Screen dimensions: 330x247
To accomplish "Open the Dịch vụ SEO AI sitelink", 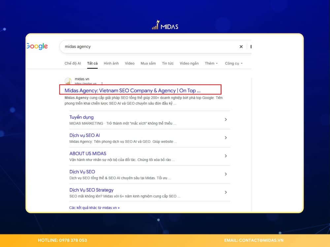I will coord(84,135).
